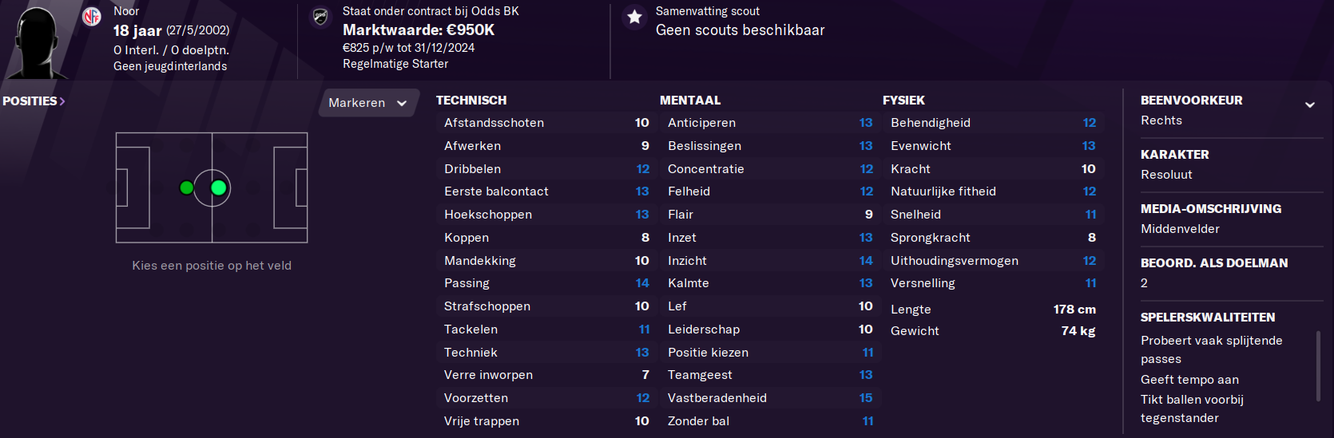This screenshot has height=438, width=1334.
Task: Click the Marktwaarde €950K value
Action: (419, 30)
